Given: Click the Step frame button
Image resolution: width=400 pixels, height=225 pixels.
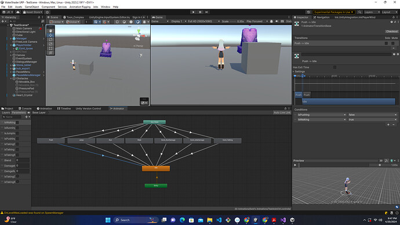Looking at the screenshot, I should pos(206,12).
